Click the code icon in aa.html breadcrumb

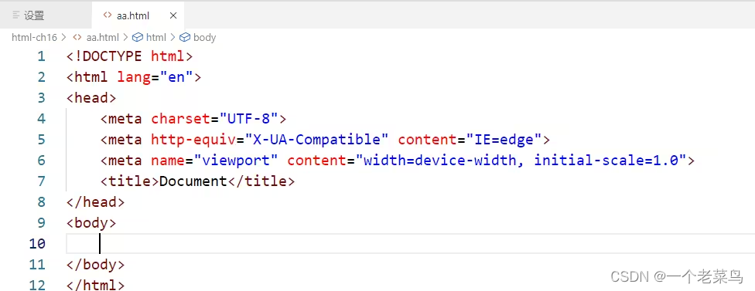coord(77,38)
